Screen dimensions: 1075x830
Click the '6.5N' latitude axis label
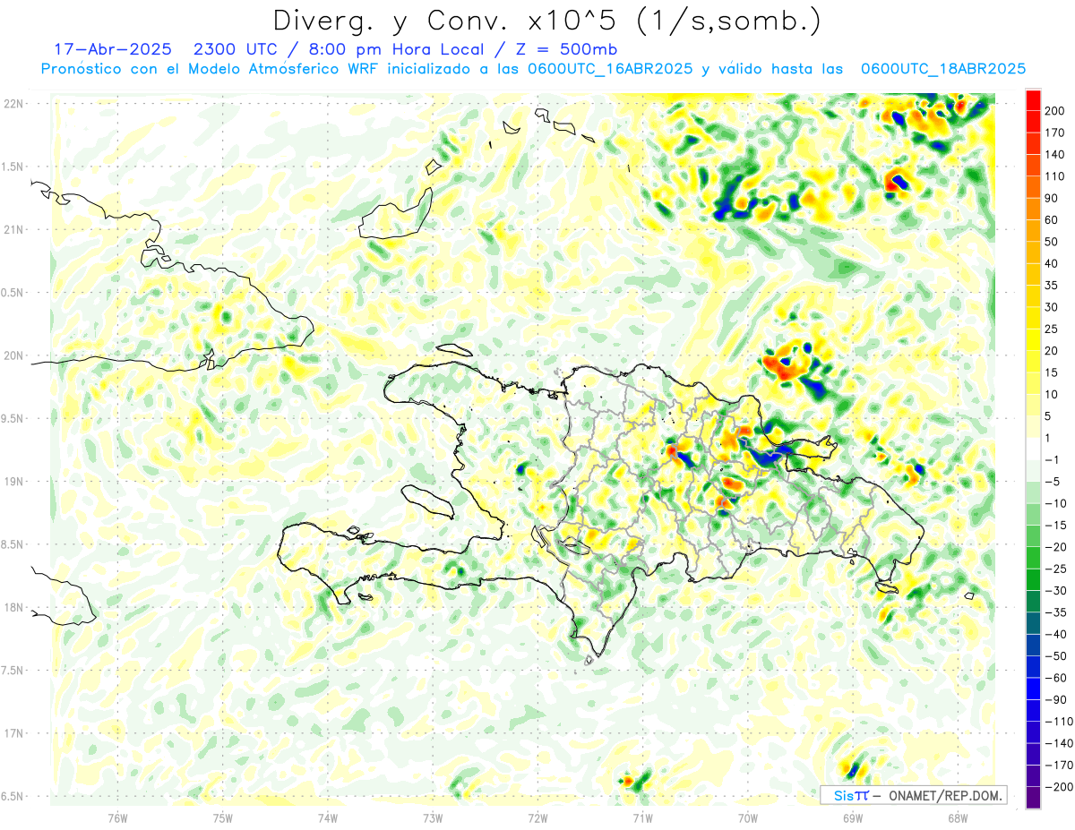coord(13,796)
